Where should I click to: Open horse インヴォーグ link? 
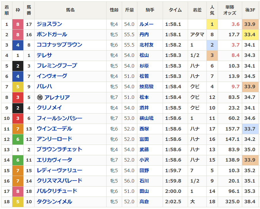tap(52, 76)
